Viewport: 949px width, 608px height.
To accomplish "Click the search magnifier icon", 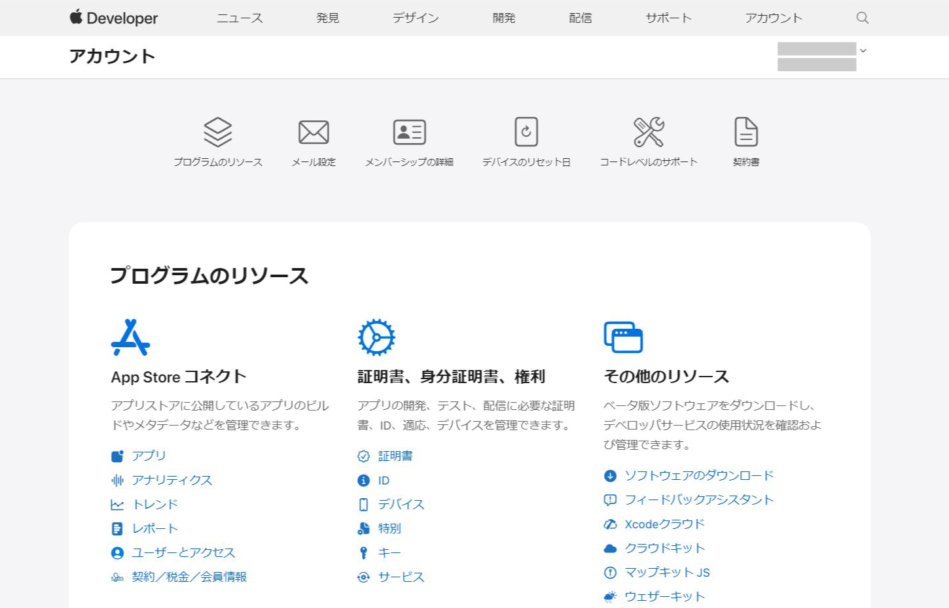I will pyautogui.click(x=862, y=18).
